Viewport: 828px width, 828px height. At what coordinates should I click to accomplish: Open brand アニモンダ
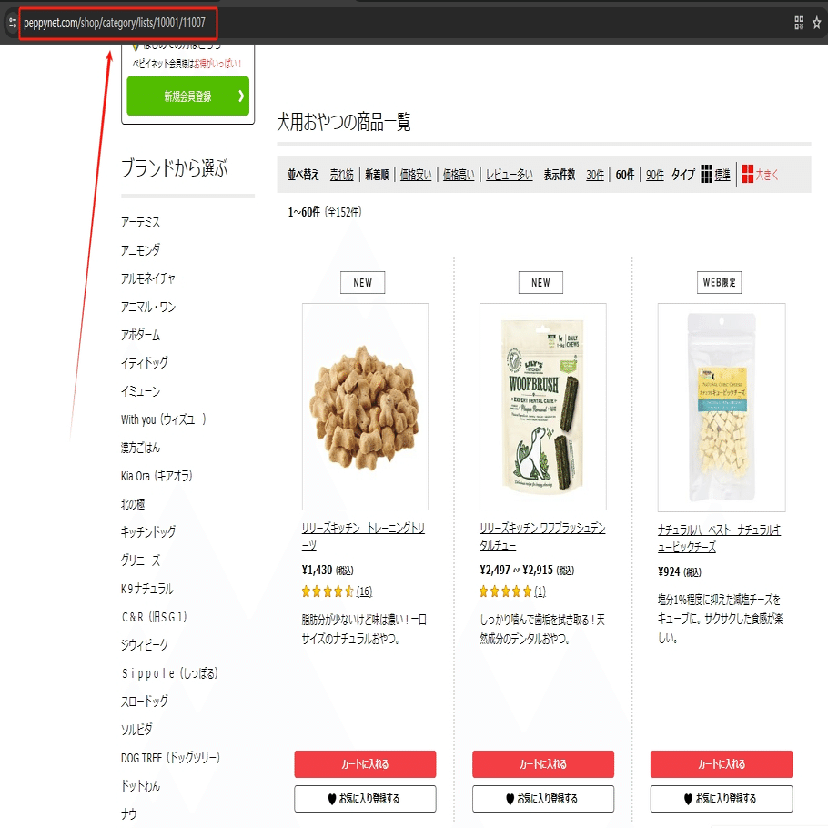(x=140, y=250)
